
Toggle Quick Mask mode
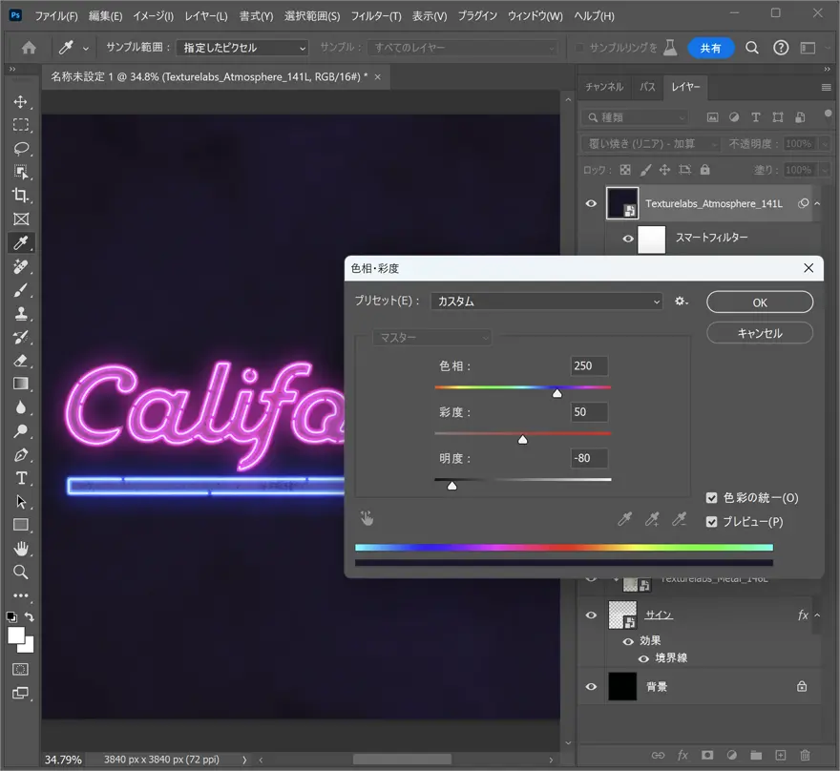(21, 669)
